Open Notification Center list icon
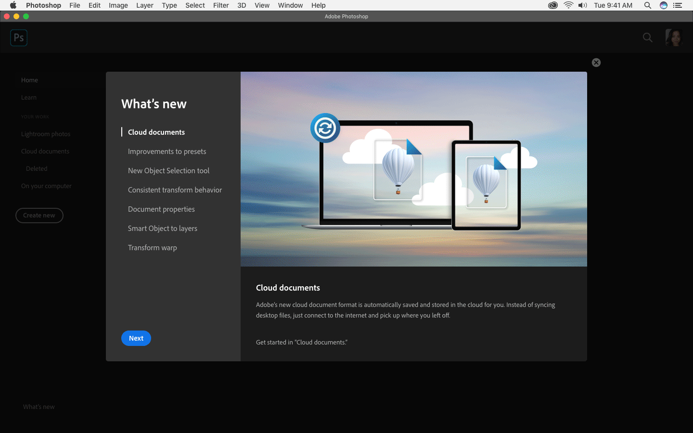The height and width of the screenshot is (433, 693). coord(678,5)
